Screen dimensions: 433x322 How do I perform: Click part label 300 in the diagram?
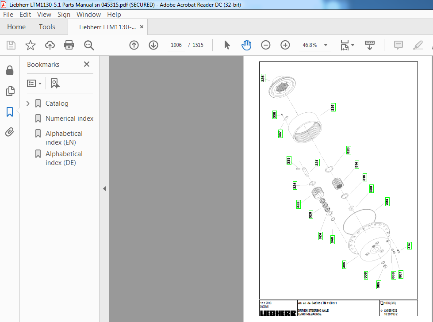coord(344,264)
